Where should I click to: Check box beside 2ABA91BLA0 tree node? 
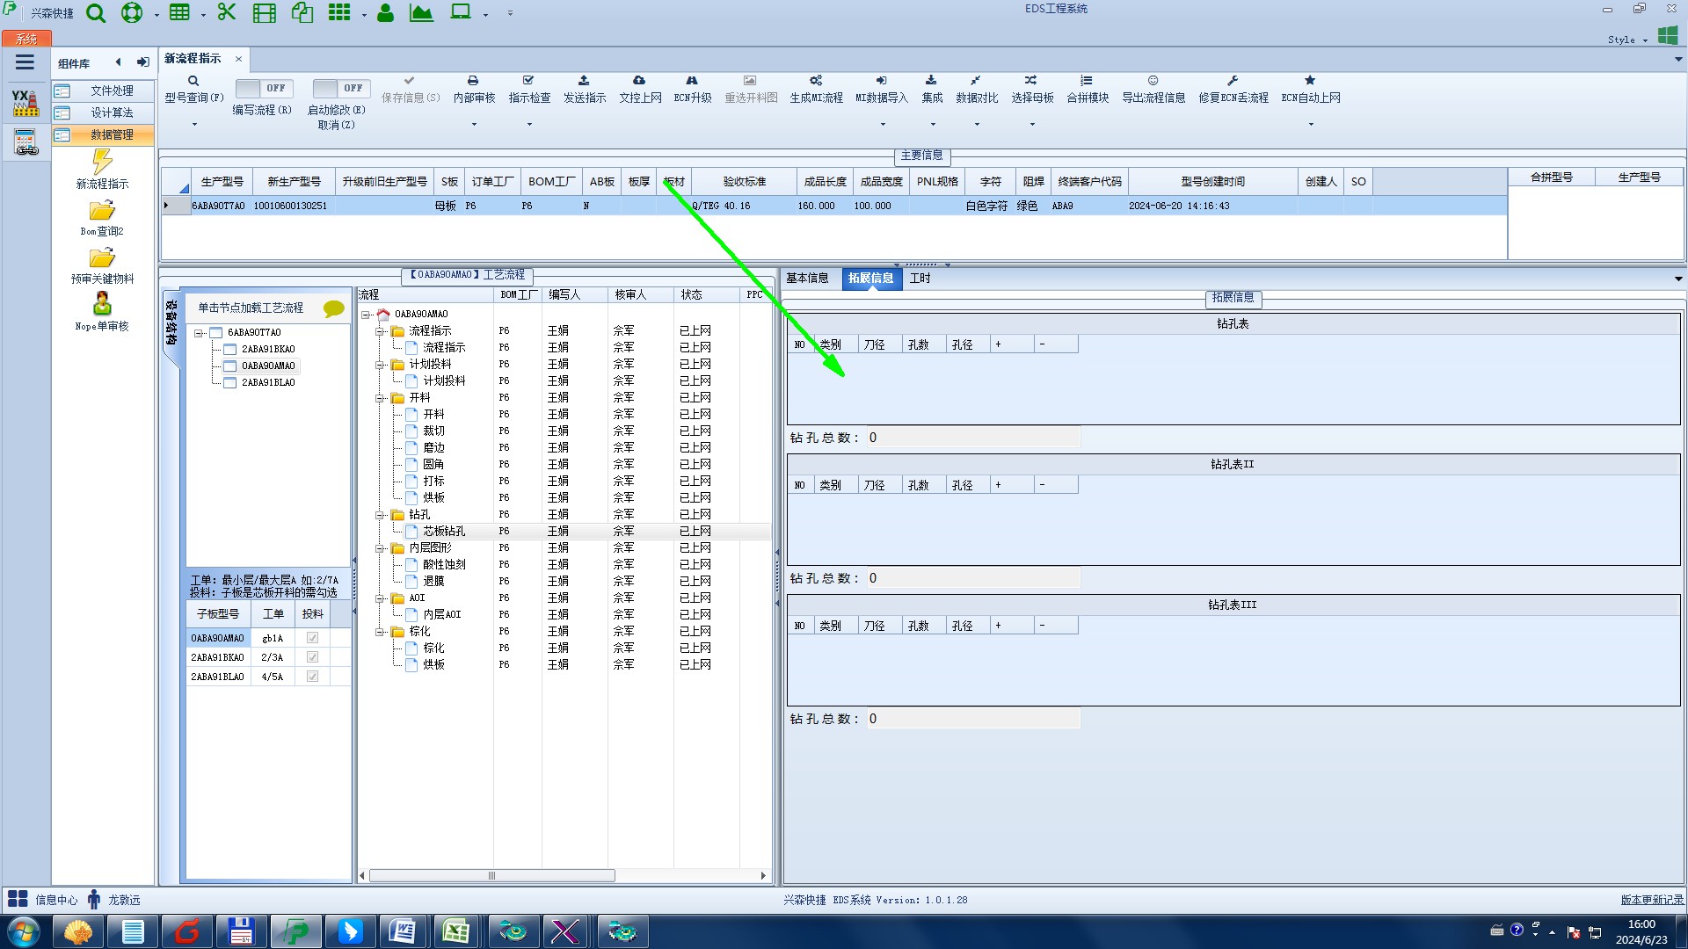point(229,383)
